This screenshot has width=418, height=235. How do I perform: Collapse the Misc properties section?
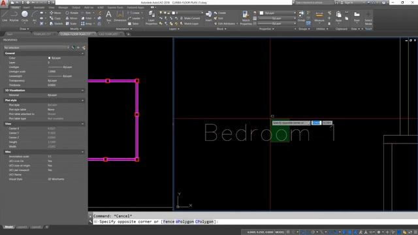click(x=82, y=152)
